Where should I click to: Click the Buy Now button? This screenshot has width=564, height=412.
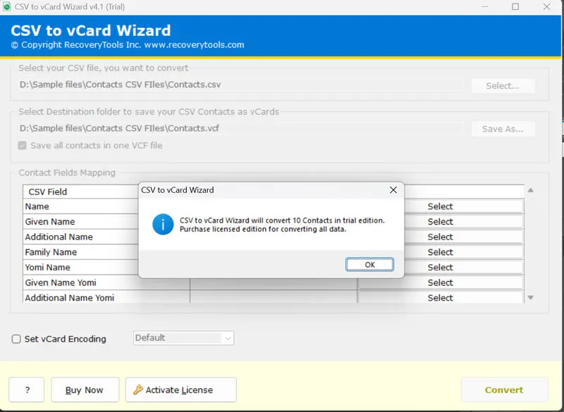84,389
